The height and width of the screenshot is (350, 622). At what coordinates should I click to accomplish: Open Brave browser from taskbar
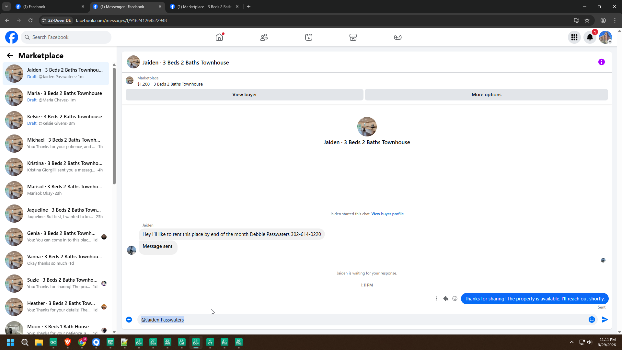[x=68, y=342]
